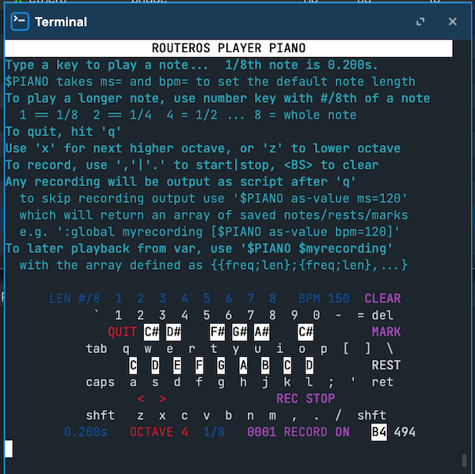Close the Terminal window
Viewport: 475px width, 474px height.
(453, 21)
